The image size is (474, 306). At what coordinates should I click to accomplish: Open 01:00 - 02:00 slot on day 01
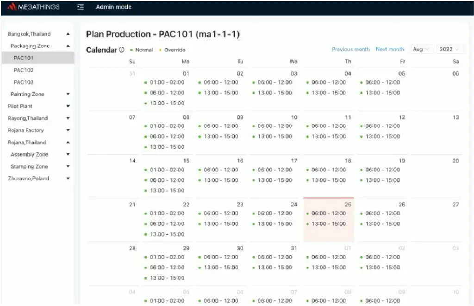[167, 82]
